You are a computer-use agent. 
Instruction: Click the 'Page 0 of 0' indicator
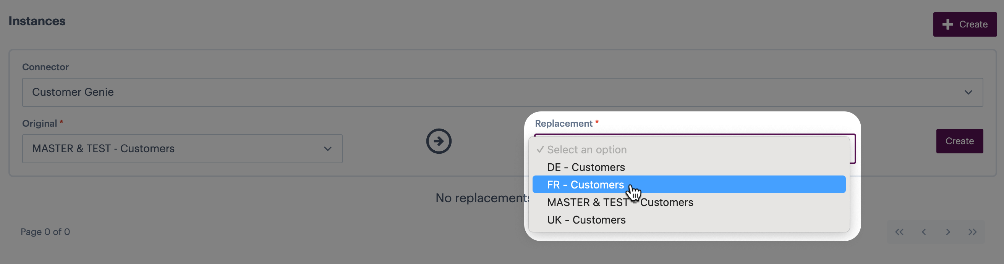coord(45,232)
